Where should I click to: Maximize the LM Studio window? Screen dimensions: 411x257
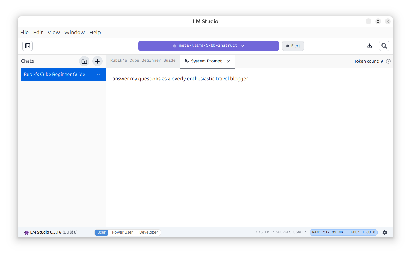pyautogui.click(x=378, y=21)
